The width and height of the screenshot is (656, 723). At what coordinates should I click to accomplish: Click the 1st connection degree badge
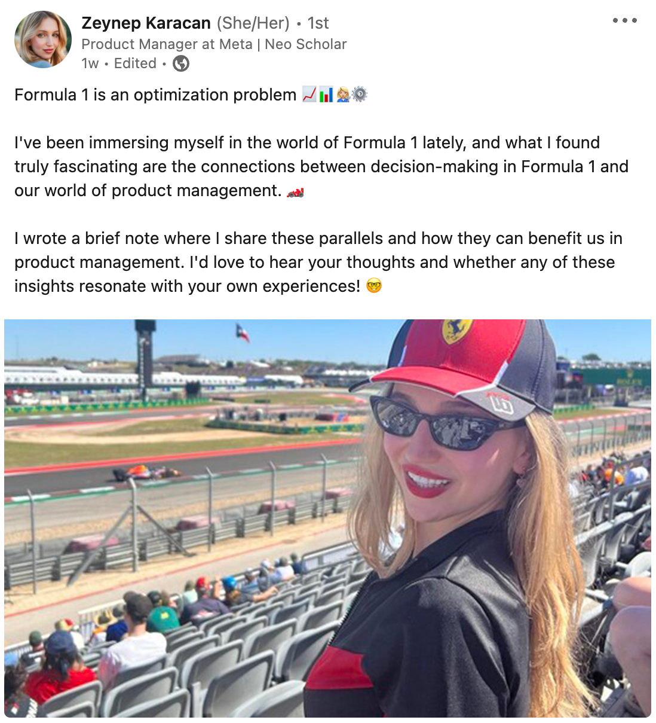click(318, 23)
